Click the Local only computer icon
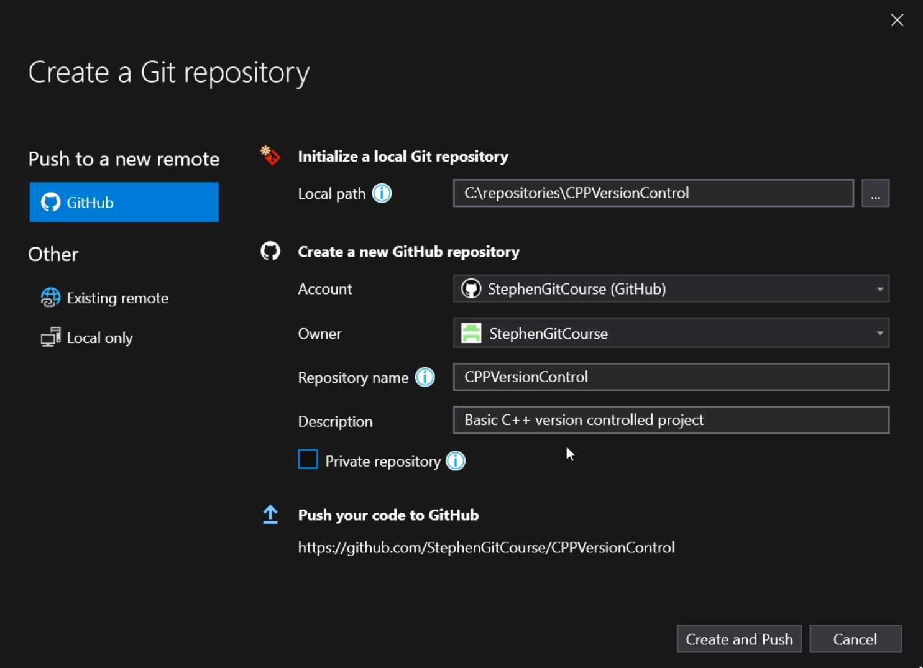 tap(50, 337)
